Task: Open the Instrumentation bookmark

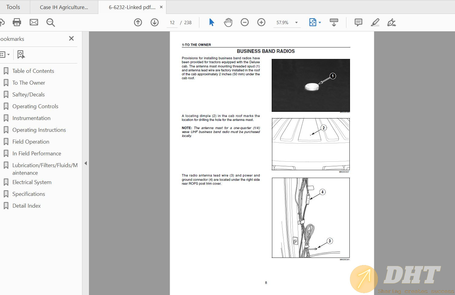Action: pyautogui.click(x=31, y=118)
